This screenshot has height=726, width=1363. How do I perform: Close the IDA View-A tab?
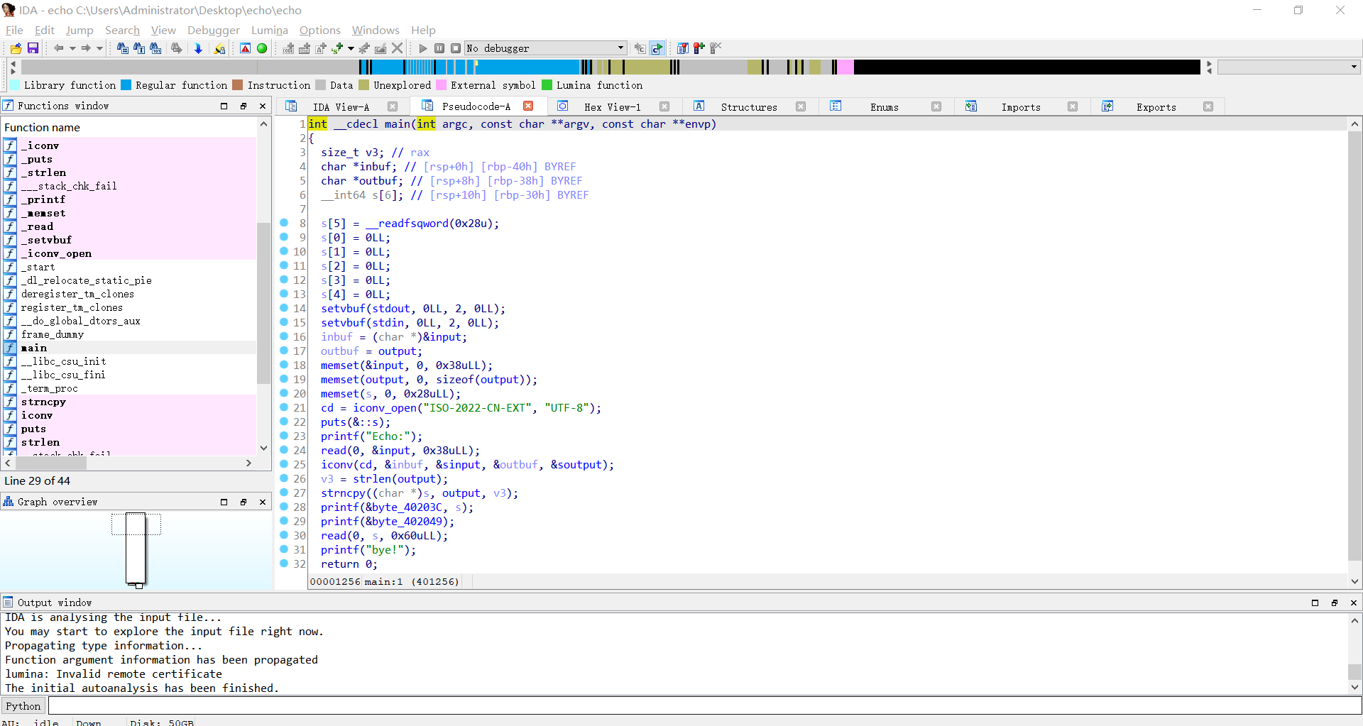tap(393, 106)
